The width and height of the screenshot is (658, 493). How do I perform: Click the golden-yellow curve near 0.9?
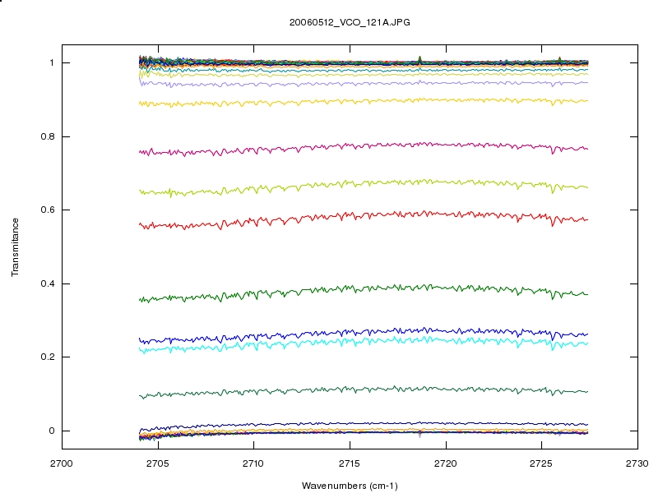(x=364, y=101)
